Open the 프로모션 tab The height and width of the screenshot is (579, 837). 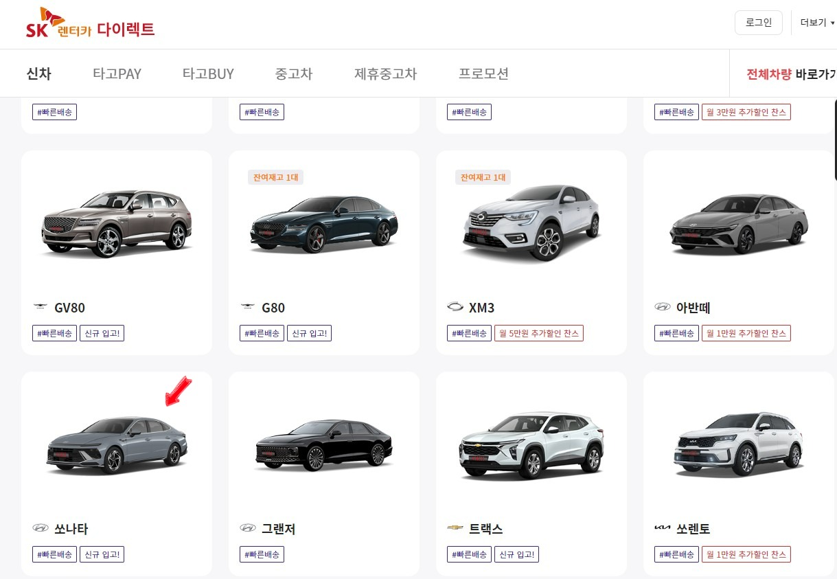pyautogui.click(x=483, y=73)
